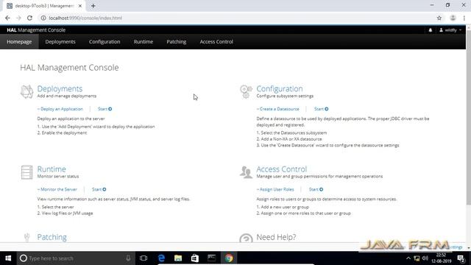The image size is (471, 265).
Task: Click Start link for Create a Datasource
Action: (x=321, y=109)
